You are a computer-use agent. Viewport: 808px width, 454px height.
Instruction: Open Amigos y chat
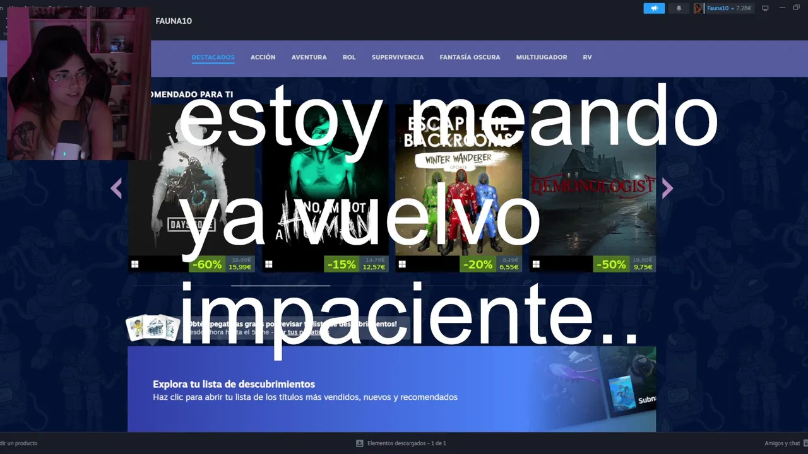[x=782, y=443]
